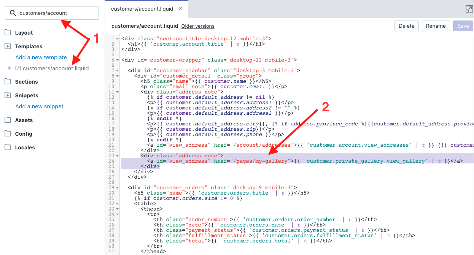474x255 pixels.
Task: Fold code at line 32
Action: tap(117, 204)
